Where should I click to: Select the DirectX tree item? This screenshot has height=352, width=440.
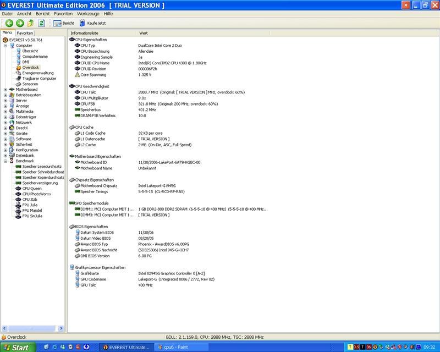(x=21, y=128)
